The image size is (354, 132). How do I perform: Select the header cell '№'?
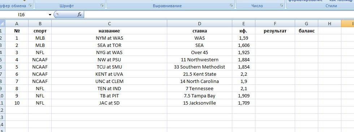point(17,31)
